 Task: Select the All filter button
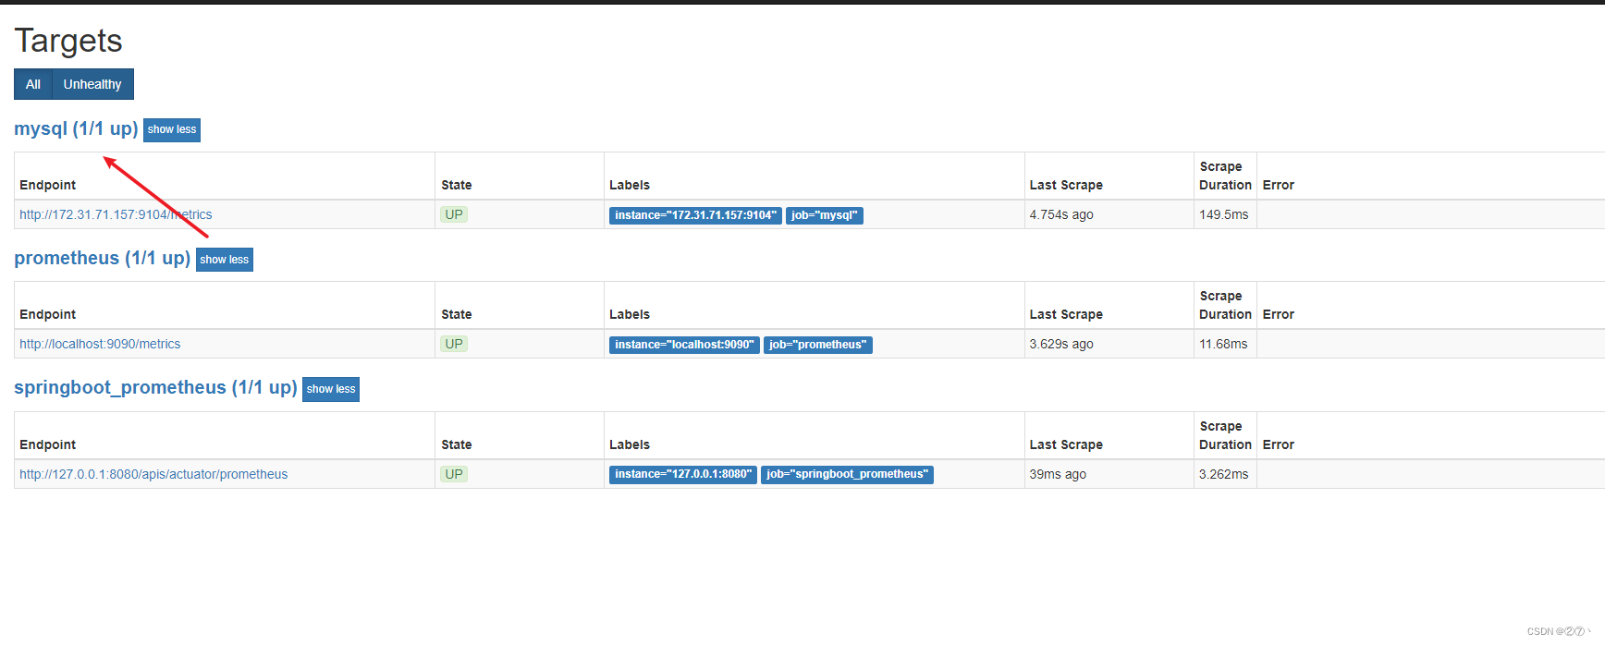pyautogui.click(x=33, y=84)
